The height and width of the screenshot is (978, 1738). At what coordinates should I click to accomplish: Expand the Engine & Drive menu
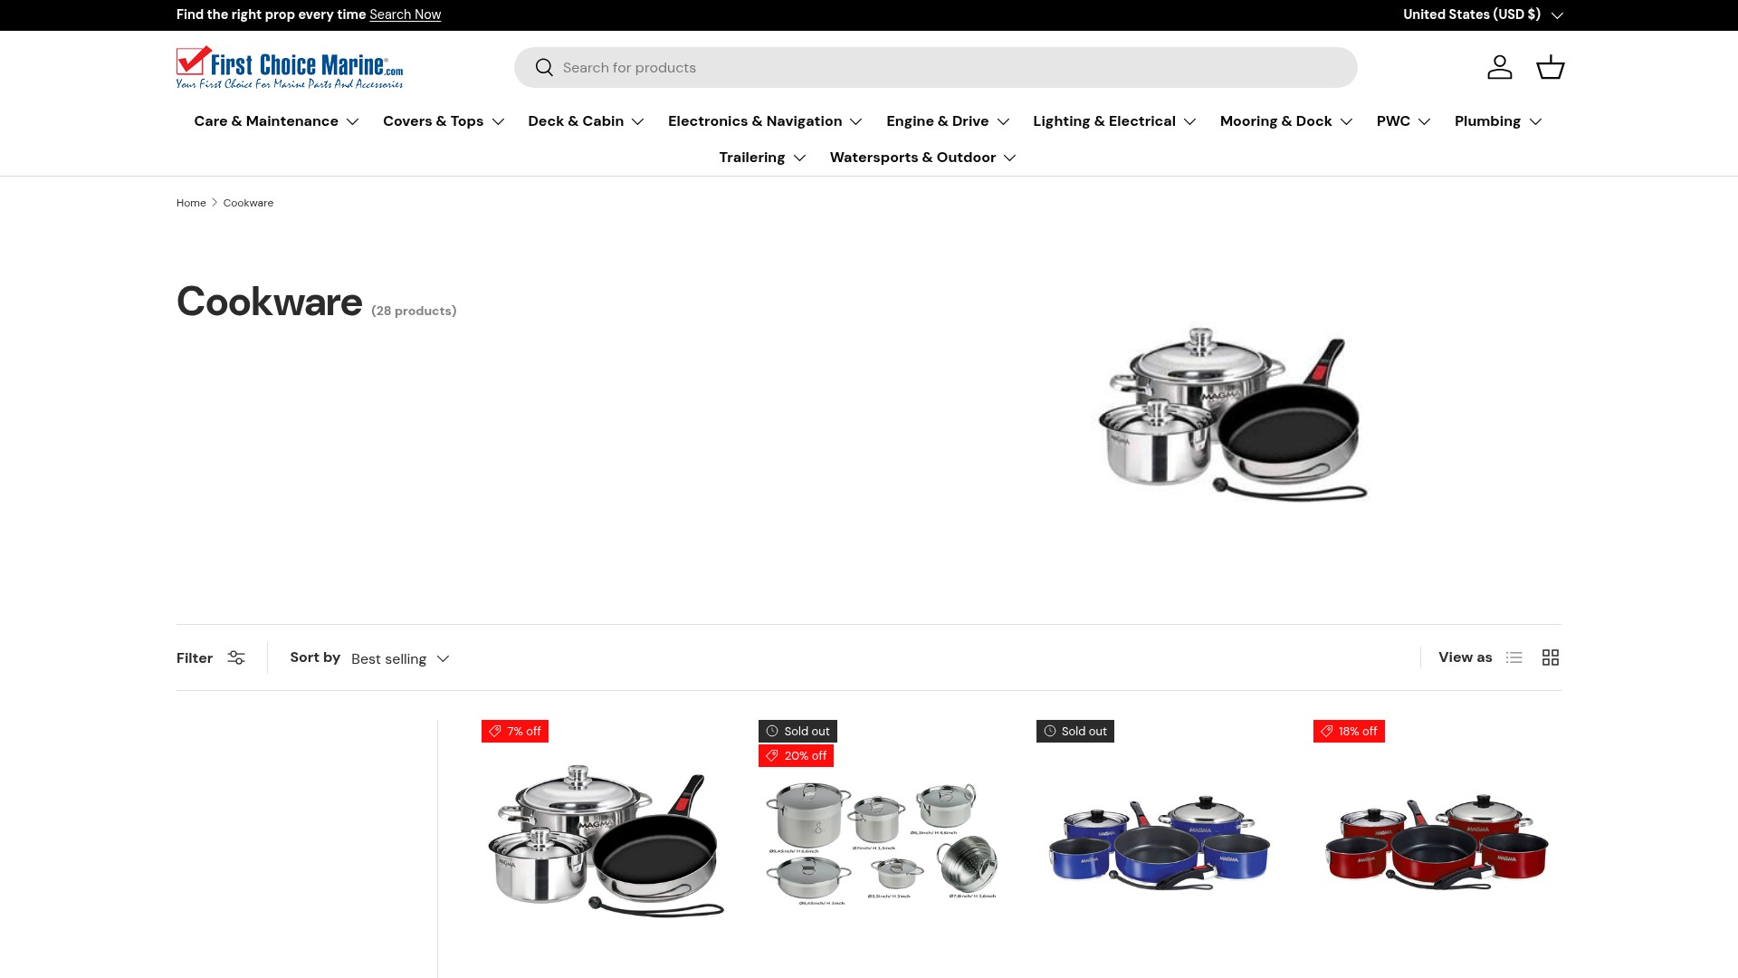coord(948,121)
